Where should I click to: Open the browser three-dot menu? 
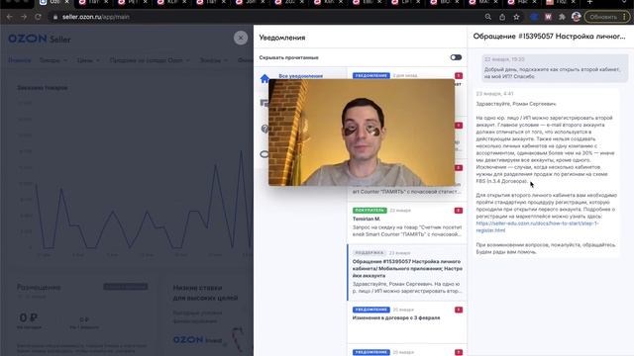tap(625, 17)
